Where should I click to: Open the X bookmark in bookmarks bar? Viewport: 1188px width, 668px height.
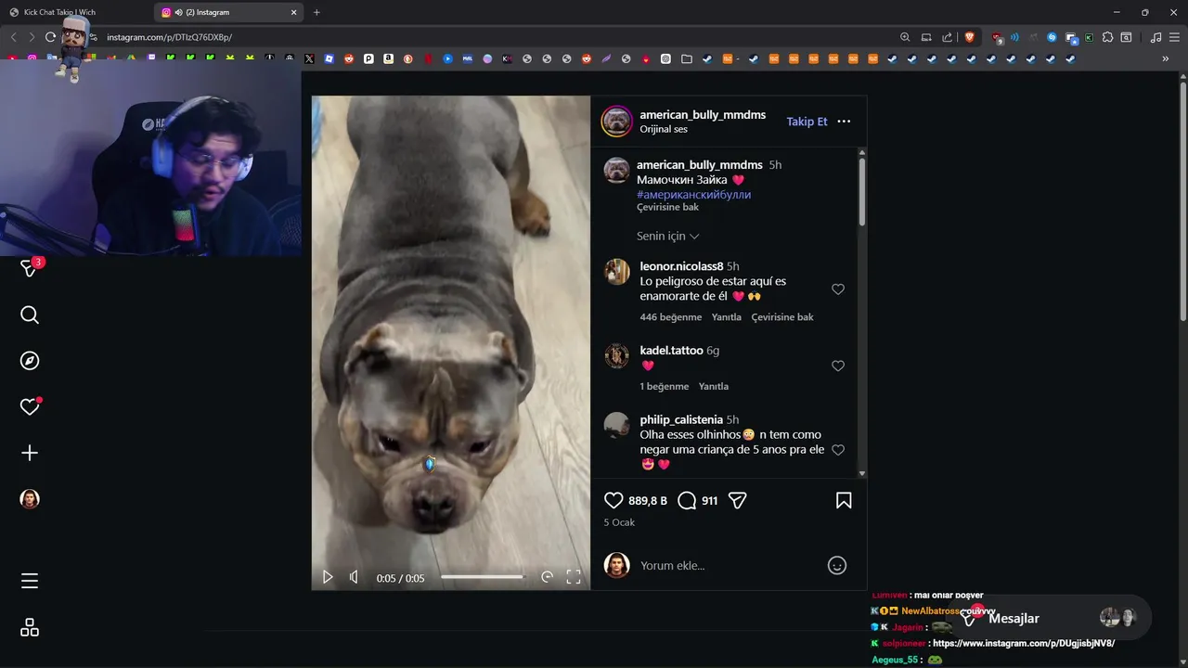tap(310, 58)
